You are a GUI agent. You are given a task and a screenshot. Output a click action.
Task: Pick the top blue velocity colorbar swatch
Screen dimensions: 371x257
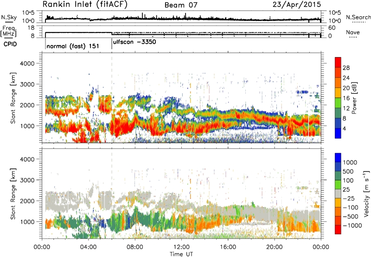tap(338, 158)
